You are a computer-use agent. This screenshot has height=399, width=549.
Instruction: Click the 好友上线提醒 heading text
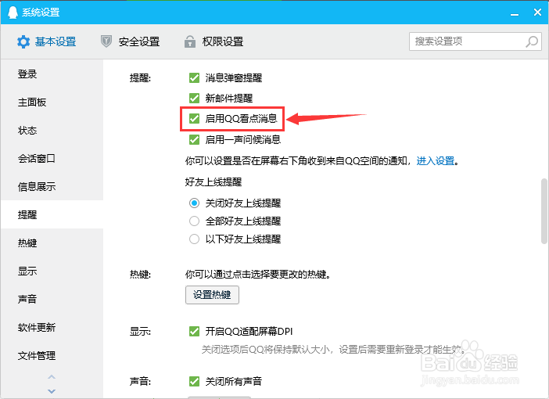213,182
